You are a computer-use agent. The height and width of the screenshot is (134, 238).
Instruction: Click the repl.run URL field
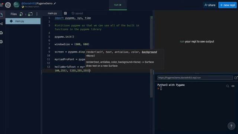(x=195, y=78)
